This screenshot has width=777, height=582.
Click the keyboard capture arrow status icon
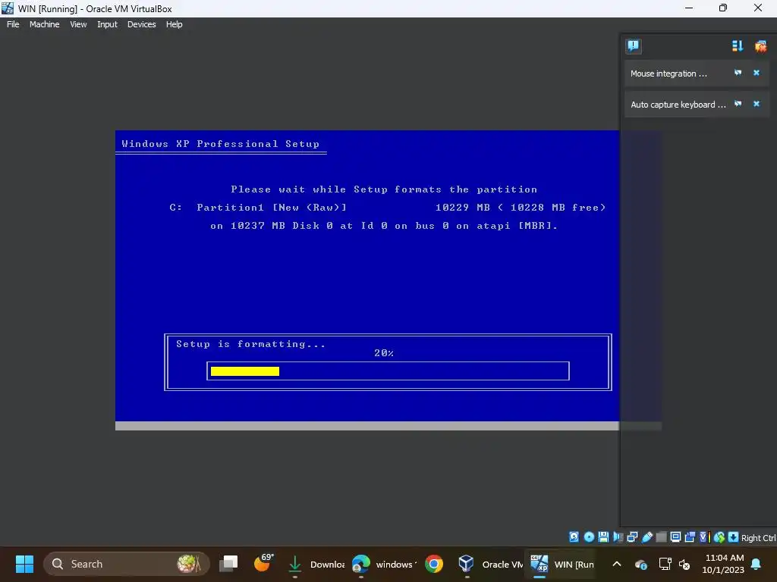(734, 537)
